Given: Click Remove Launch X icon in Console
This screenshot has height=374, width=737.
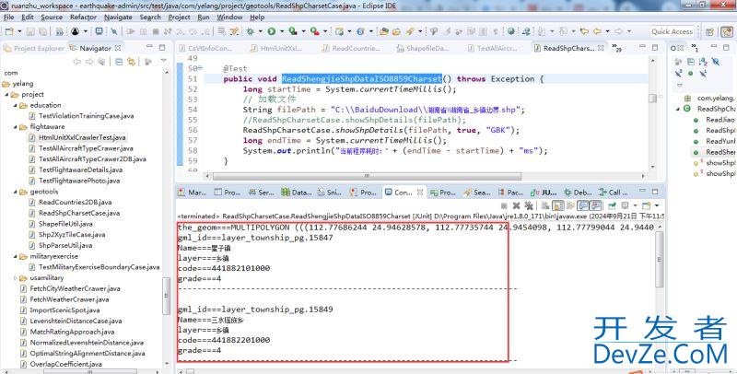Looking at the screenshot, I should pyautogui.click(x=517, y=205).
